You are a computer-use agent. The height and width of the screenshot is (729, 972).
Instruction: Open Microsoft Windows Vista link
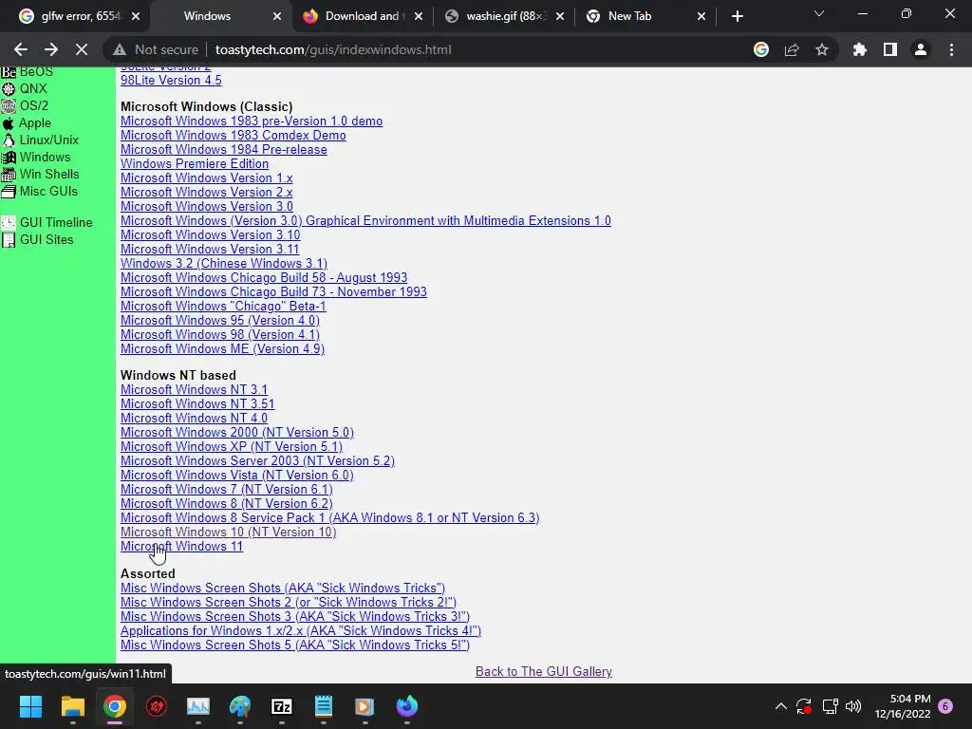[x=236, y=476]
